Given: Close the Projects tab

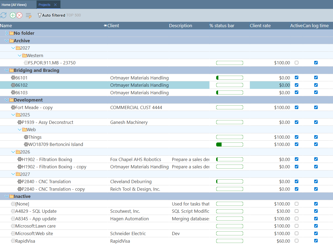Looking at the screenshot, I should coord(55,5).
